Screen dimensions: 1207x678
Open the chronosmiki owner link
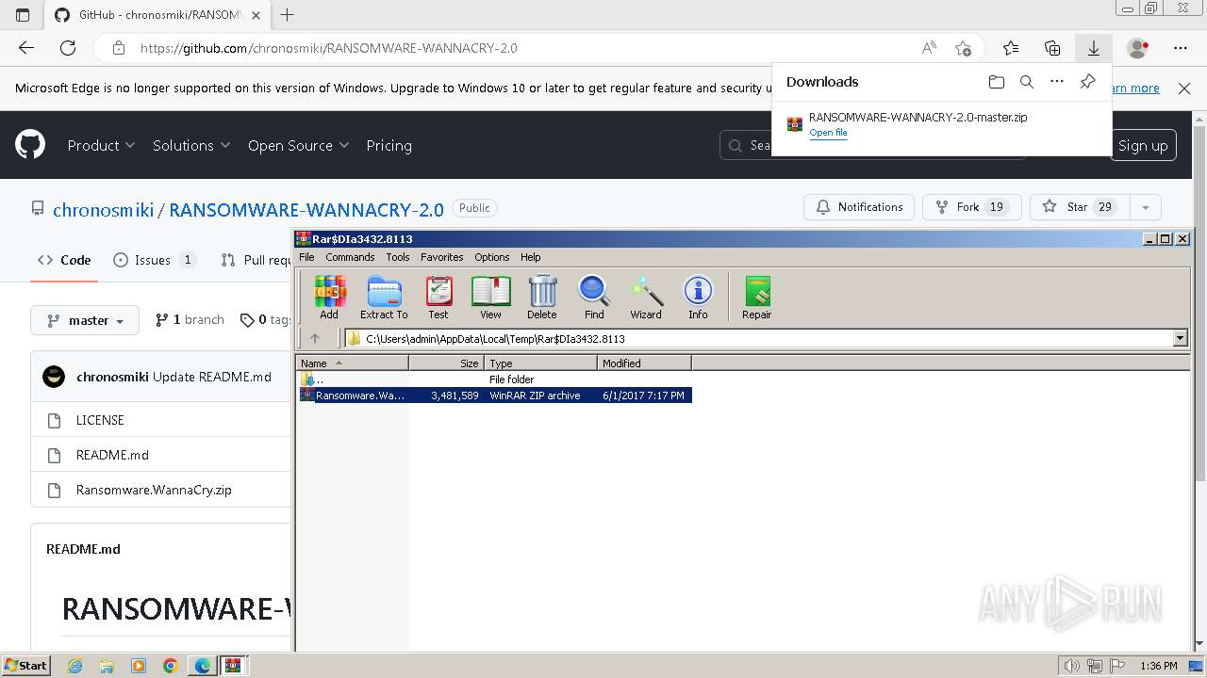(x=103, y=210)
